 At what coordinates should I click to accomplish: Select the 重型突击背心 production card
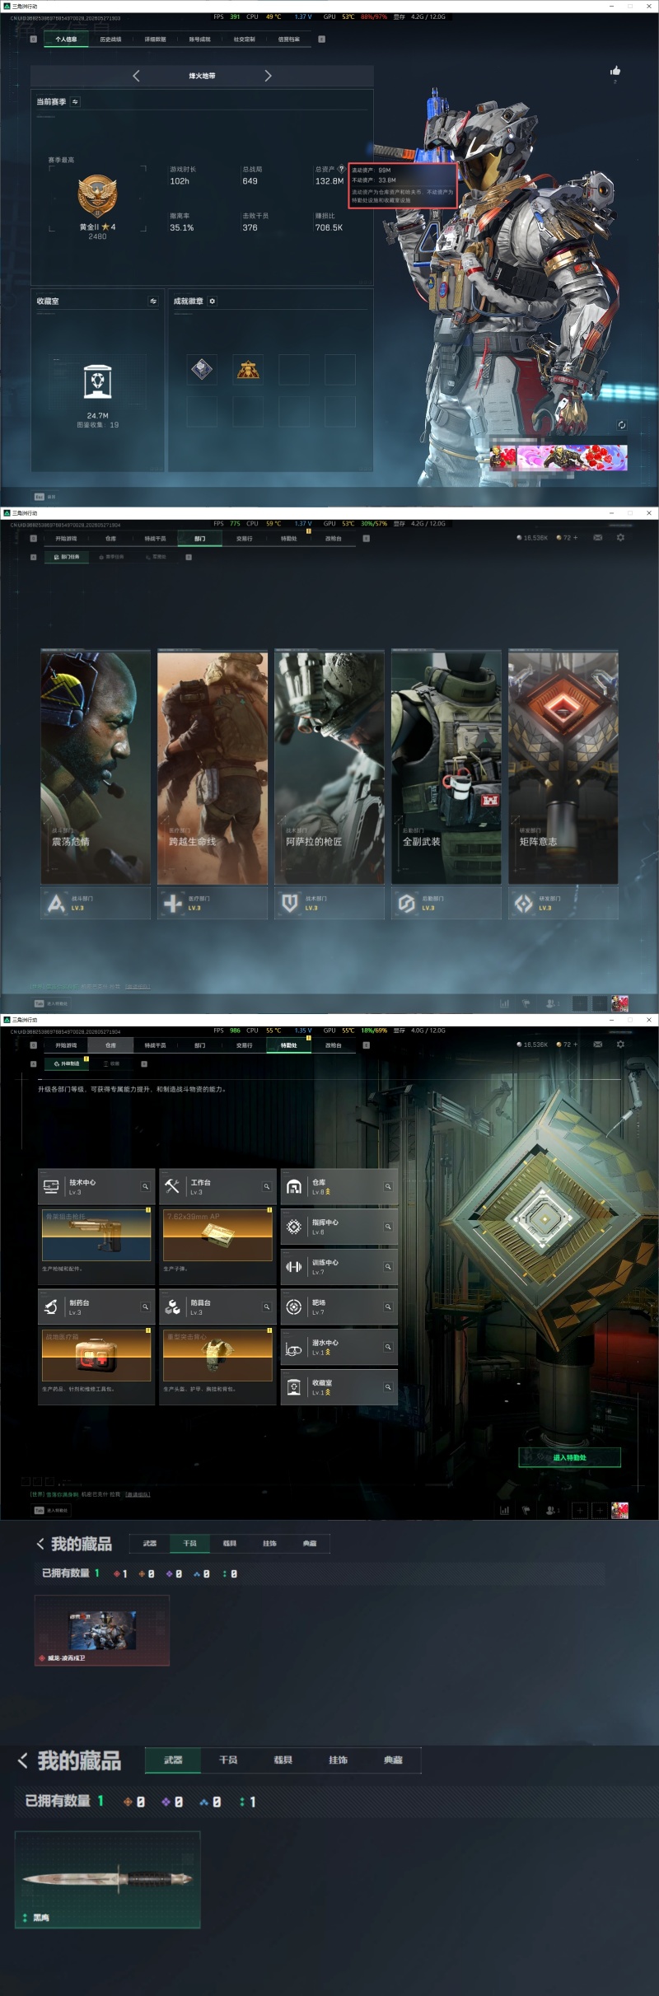pyautogui.click(x=217, y=1354)
